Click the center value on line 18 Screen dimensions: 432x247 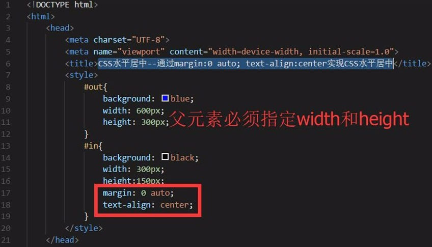174,205
